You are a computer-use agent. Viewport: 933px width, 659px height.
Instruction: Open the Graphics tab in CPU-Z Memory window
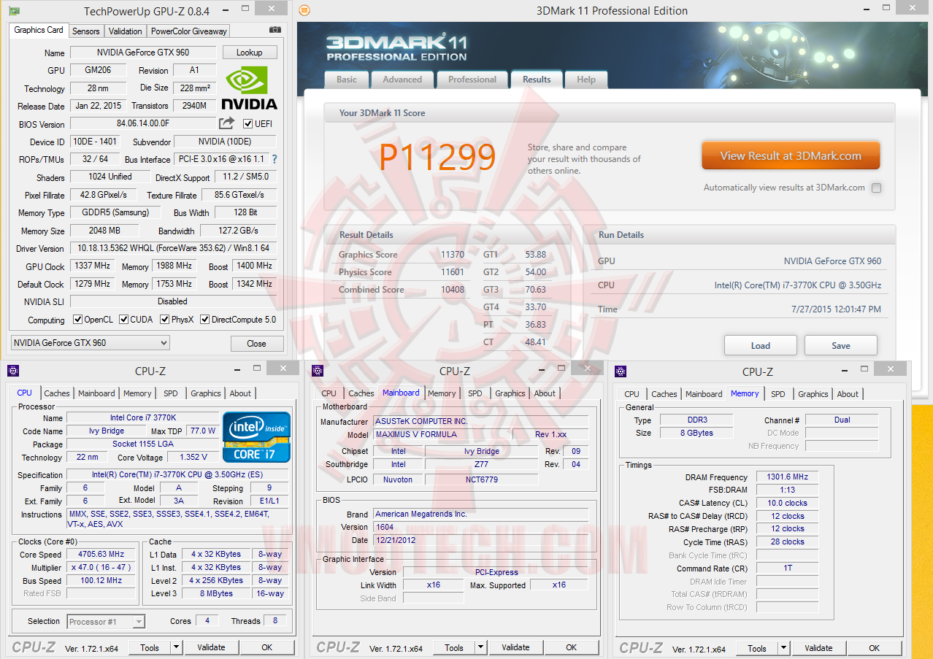pyautogui.click(x=813, y=394)
